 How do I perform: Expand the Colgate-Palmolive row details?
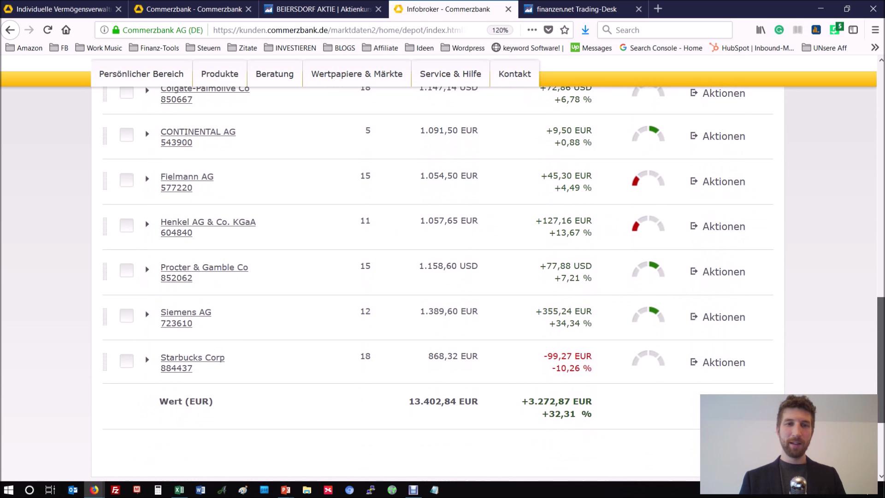pyautogui.click(x=147, y=90)
